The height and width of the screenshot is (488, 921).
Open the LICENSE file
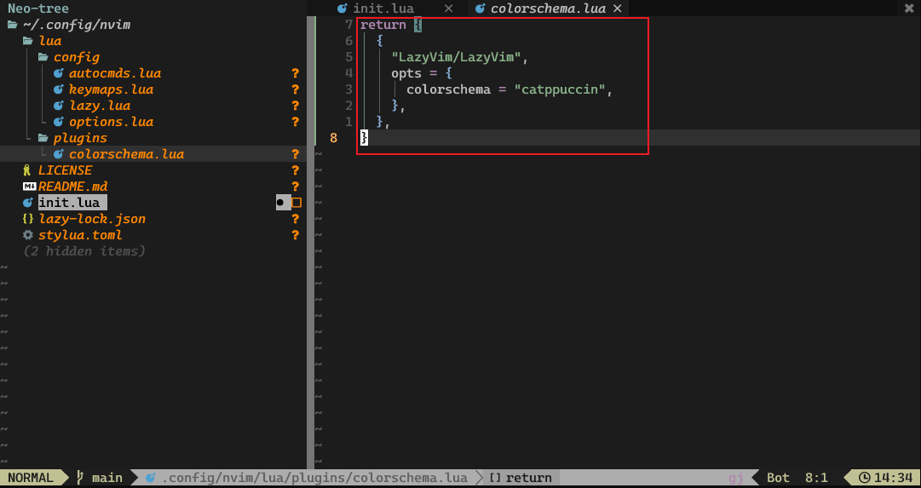click(66, 170)
